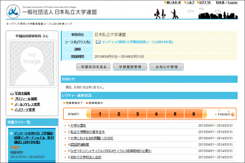The height and width of the screenshot is (163, 245).
Task: Open 写真を編集 link
Action: [22, 93]
